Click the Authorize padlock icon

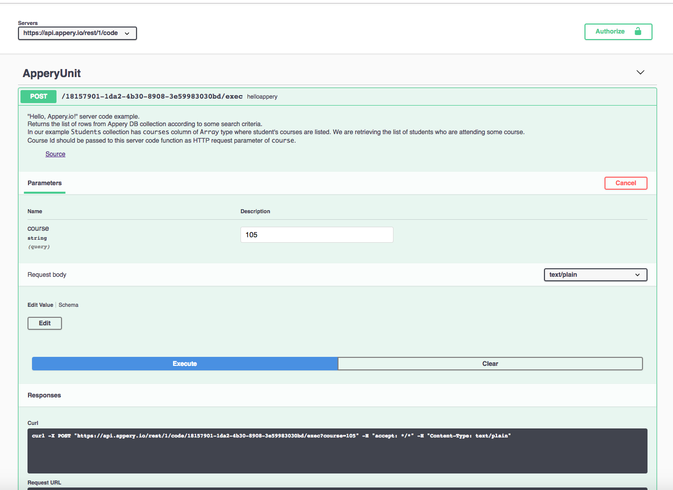point(637,31)
